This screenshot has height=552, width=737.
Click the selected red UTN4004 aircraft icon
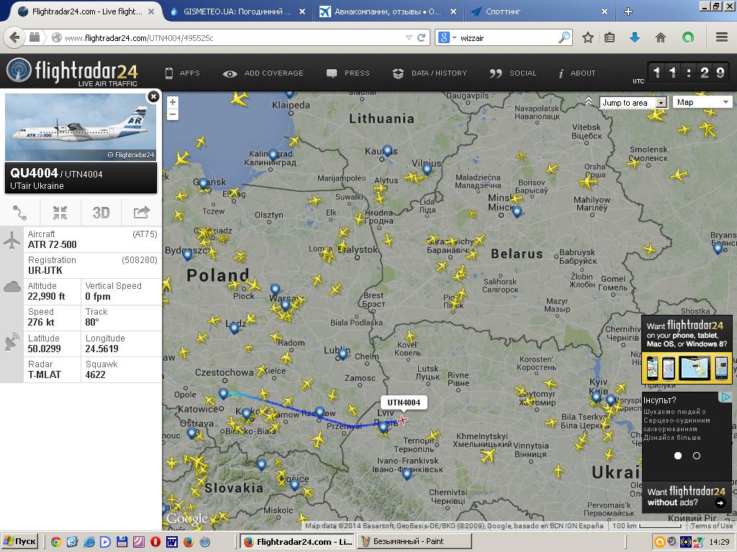pos(402,420)
